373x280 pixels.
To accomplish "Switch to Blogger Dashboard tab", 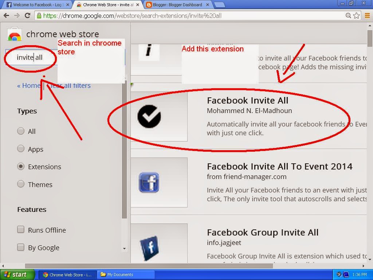I will point(177,5).
